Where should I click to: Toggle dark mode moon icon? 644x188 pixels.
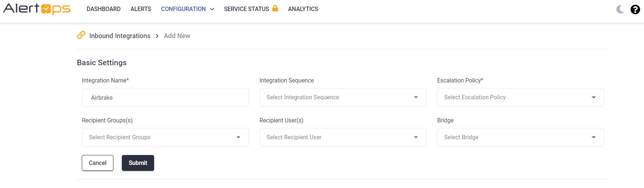tap(620, 9)
